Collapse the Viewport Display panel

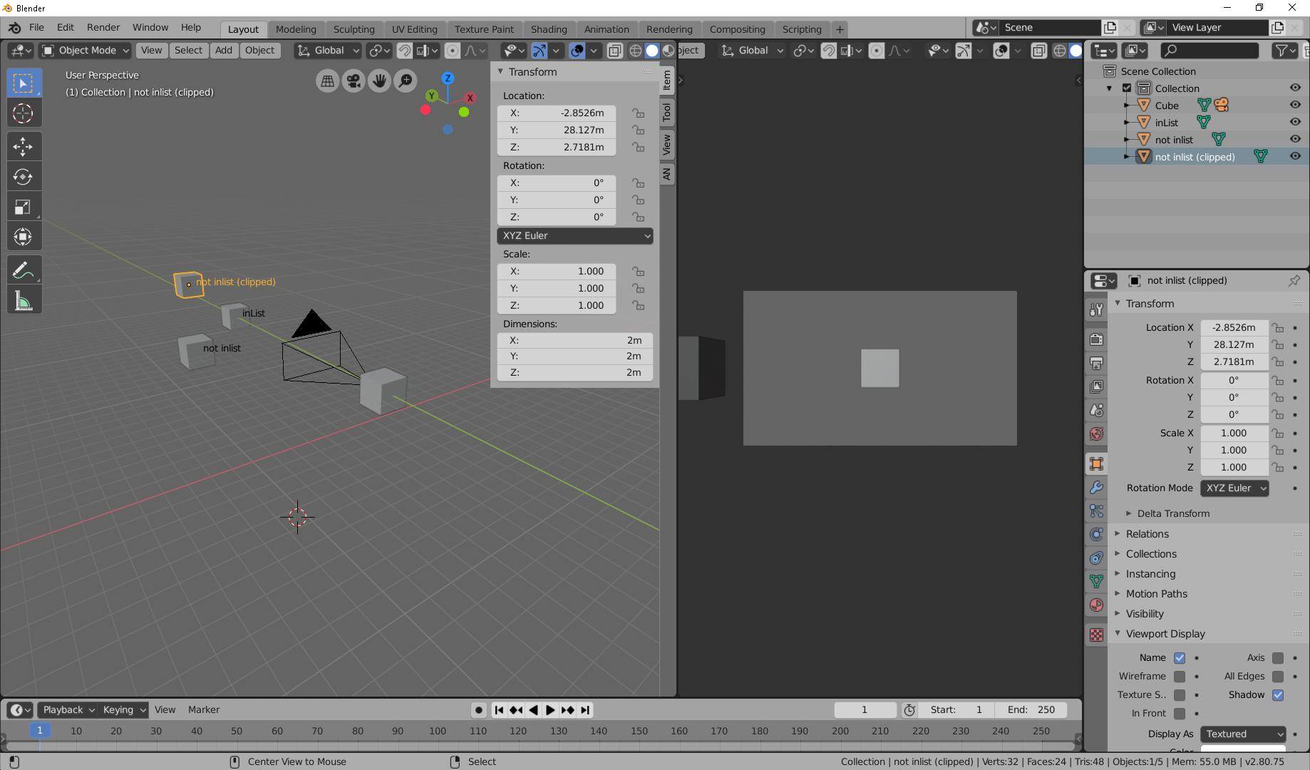pyautogui.click(x=1165, y=634)
